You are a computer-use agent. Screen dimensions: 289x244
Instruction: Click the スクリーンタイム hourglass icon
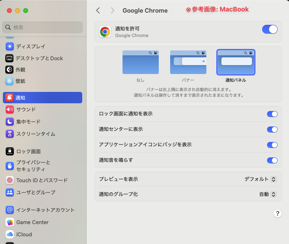point(10,134)
